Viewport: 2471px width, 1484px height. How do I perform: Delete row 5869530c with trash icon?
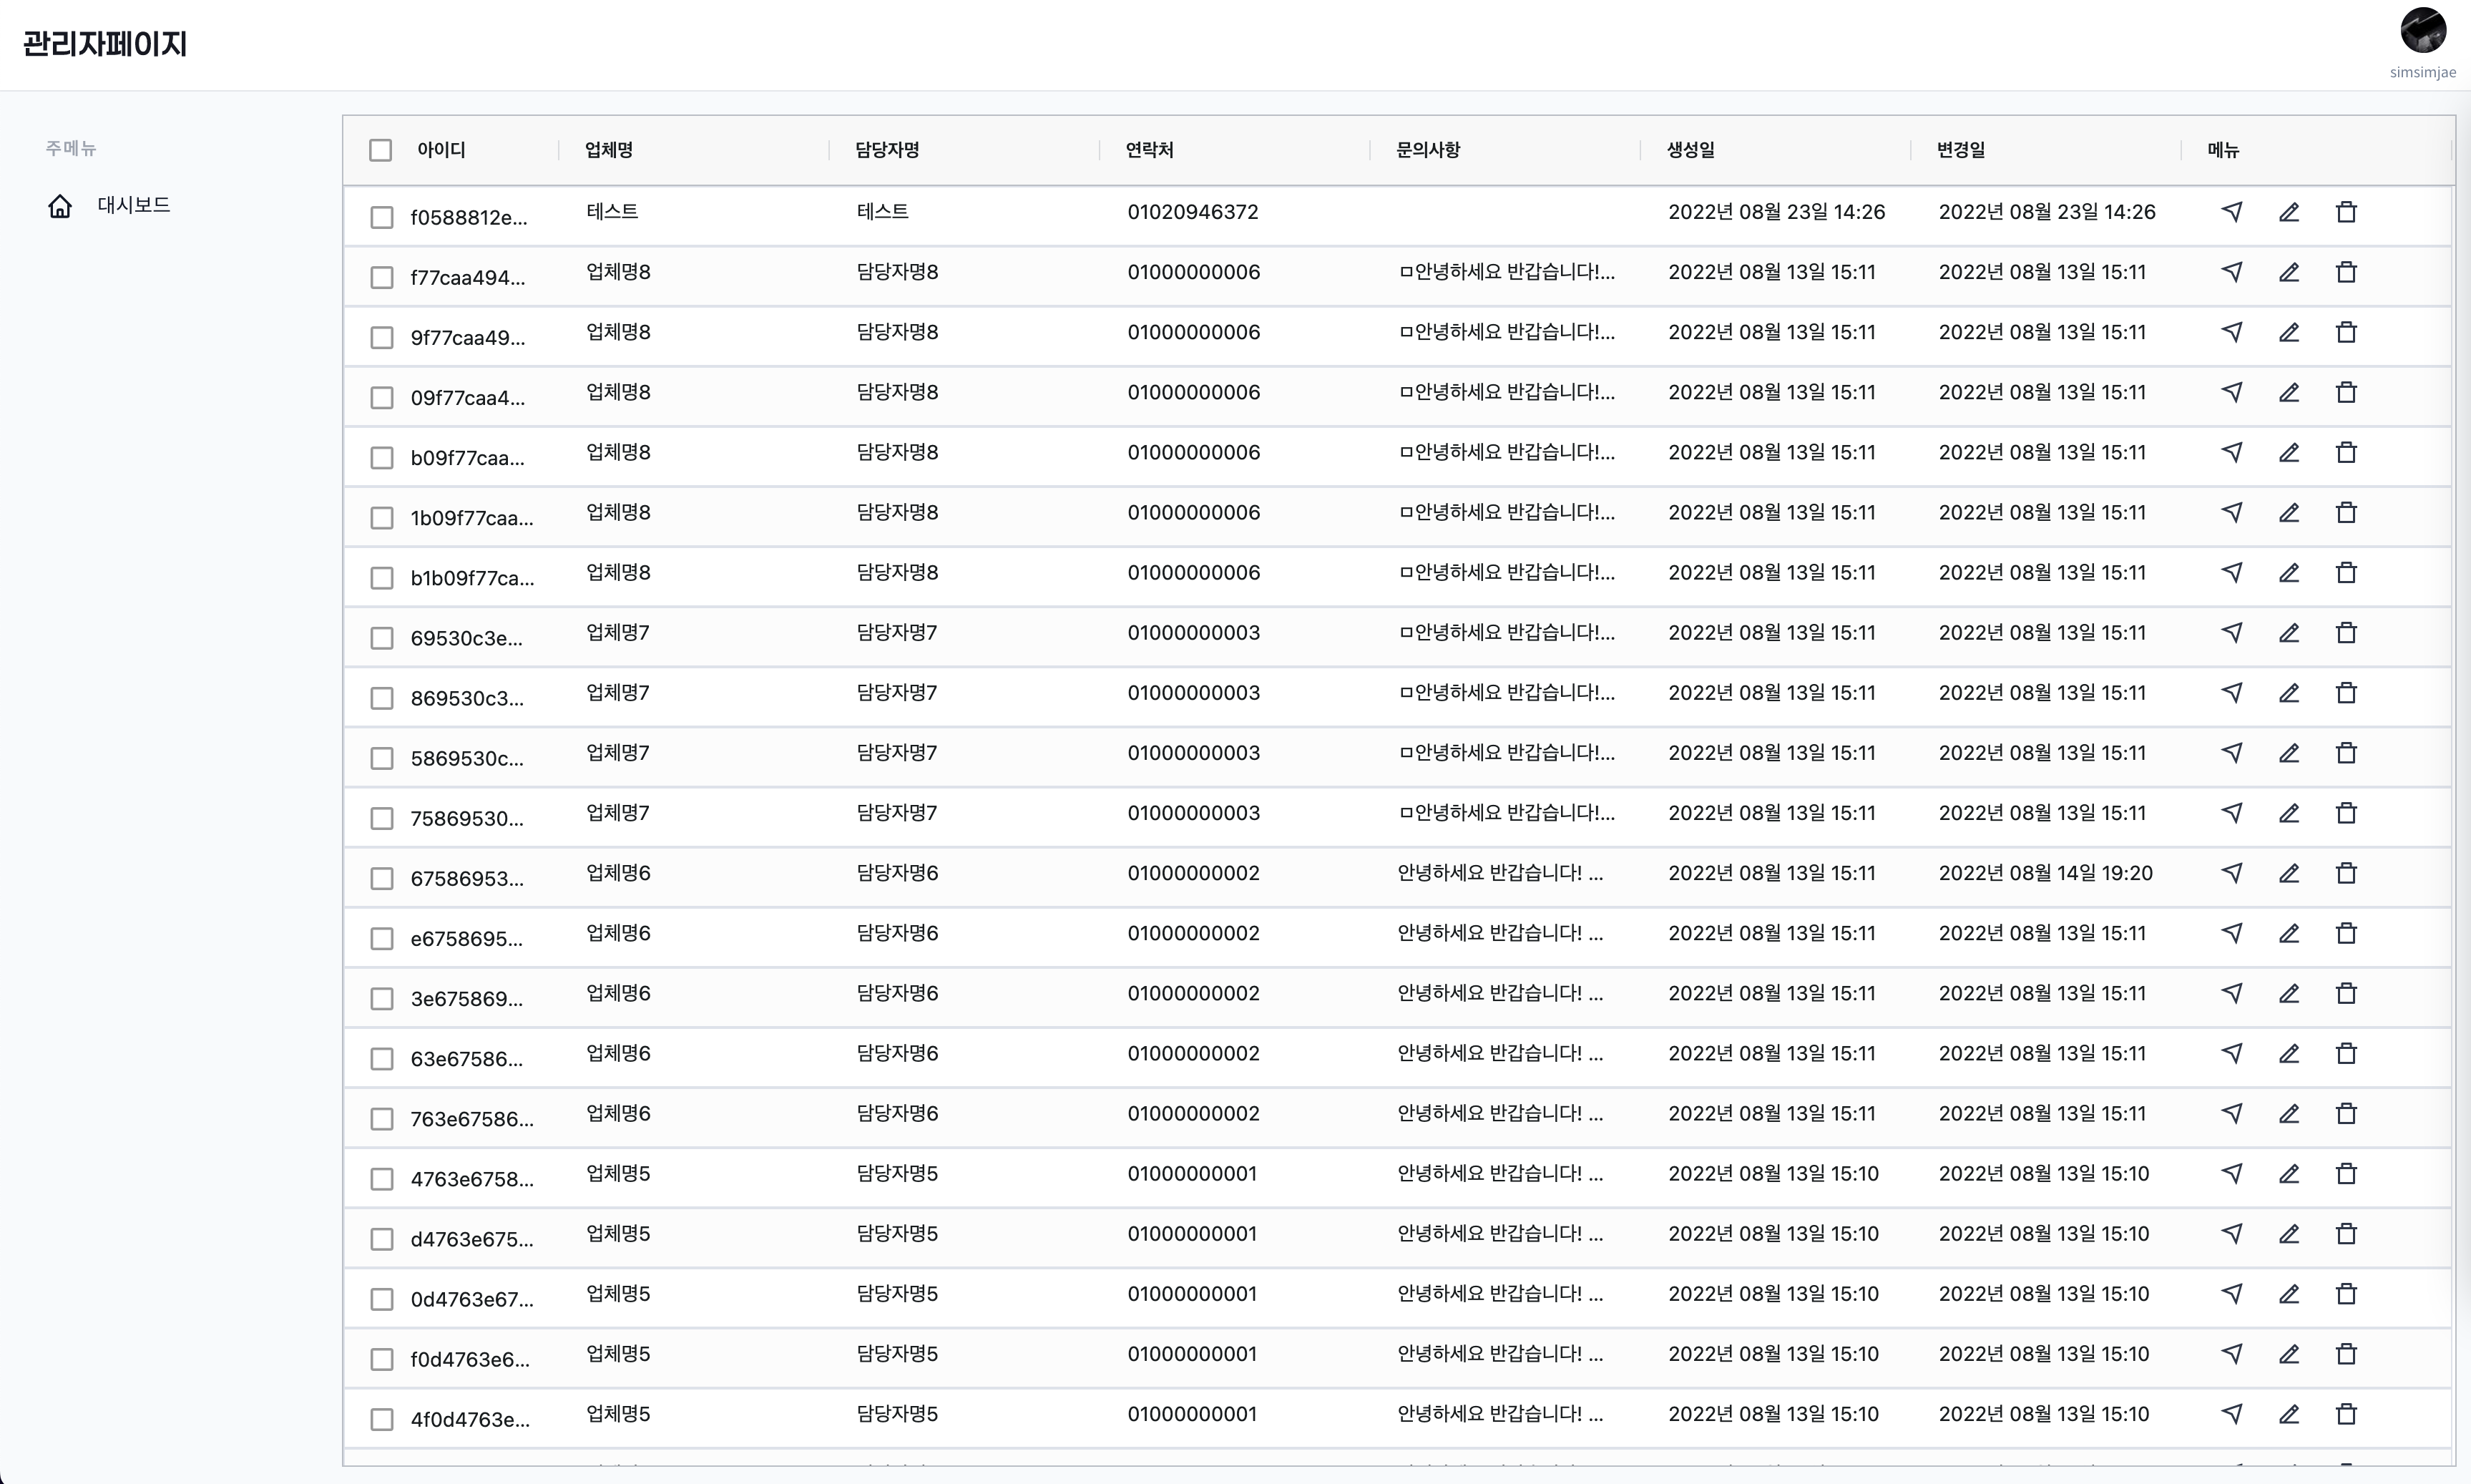[2346, 752]
